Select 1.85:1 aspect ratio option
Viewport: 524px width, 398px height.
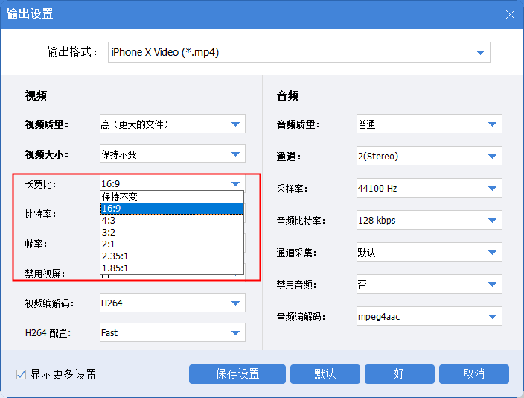pyautogui.click(x=172, y=268)
